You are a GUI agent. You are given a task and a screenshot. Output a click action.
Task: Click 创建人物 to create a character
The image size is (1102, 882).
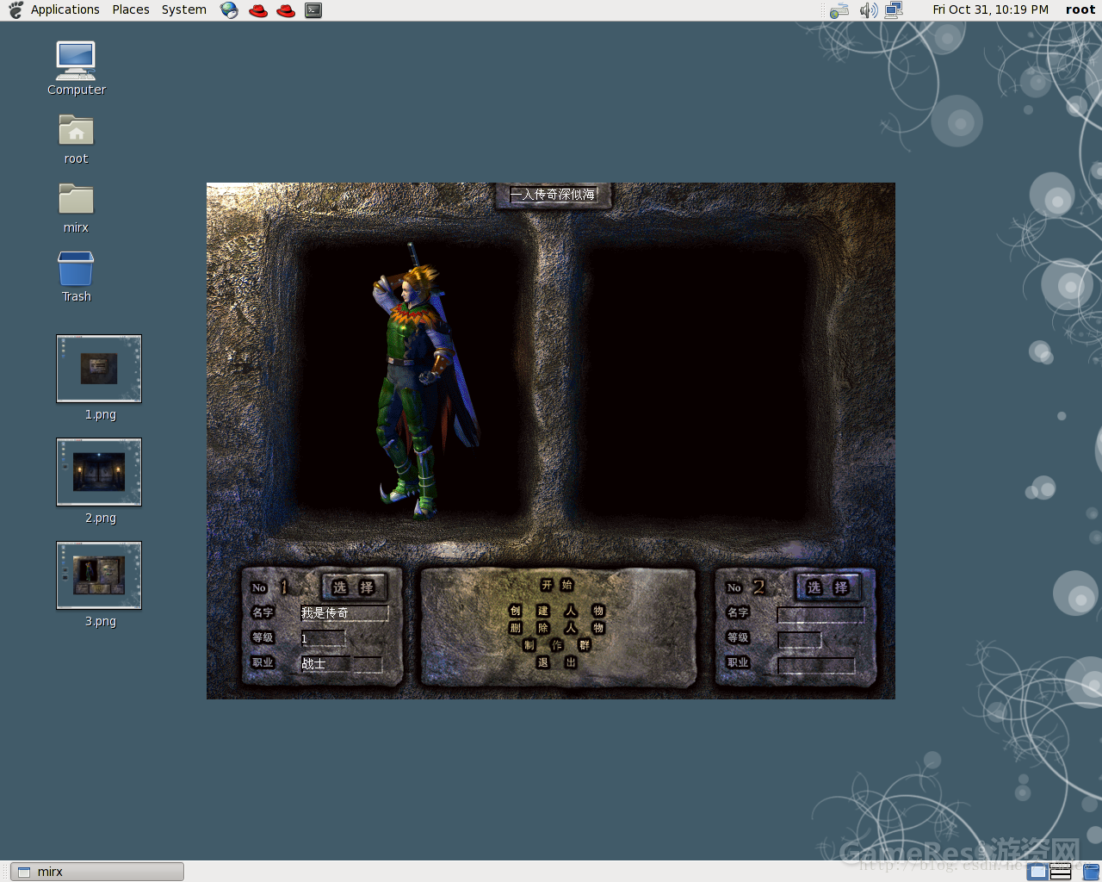557,611
